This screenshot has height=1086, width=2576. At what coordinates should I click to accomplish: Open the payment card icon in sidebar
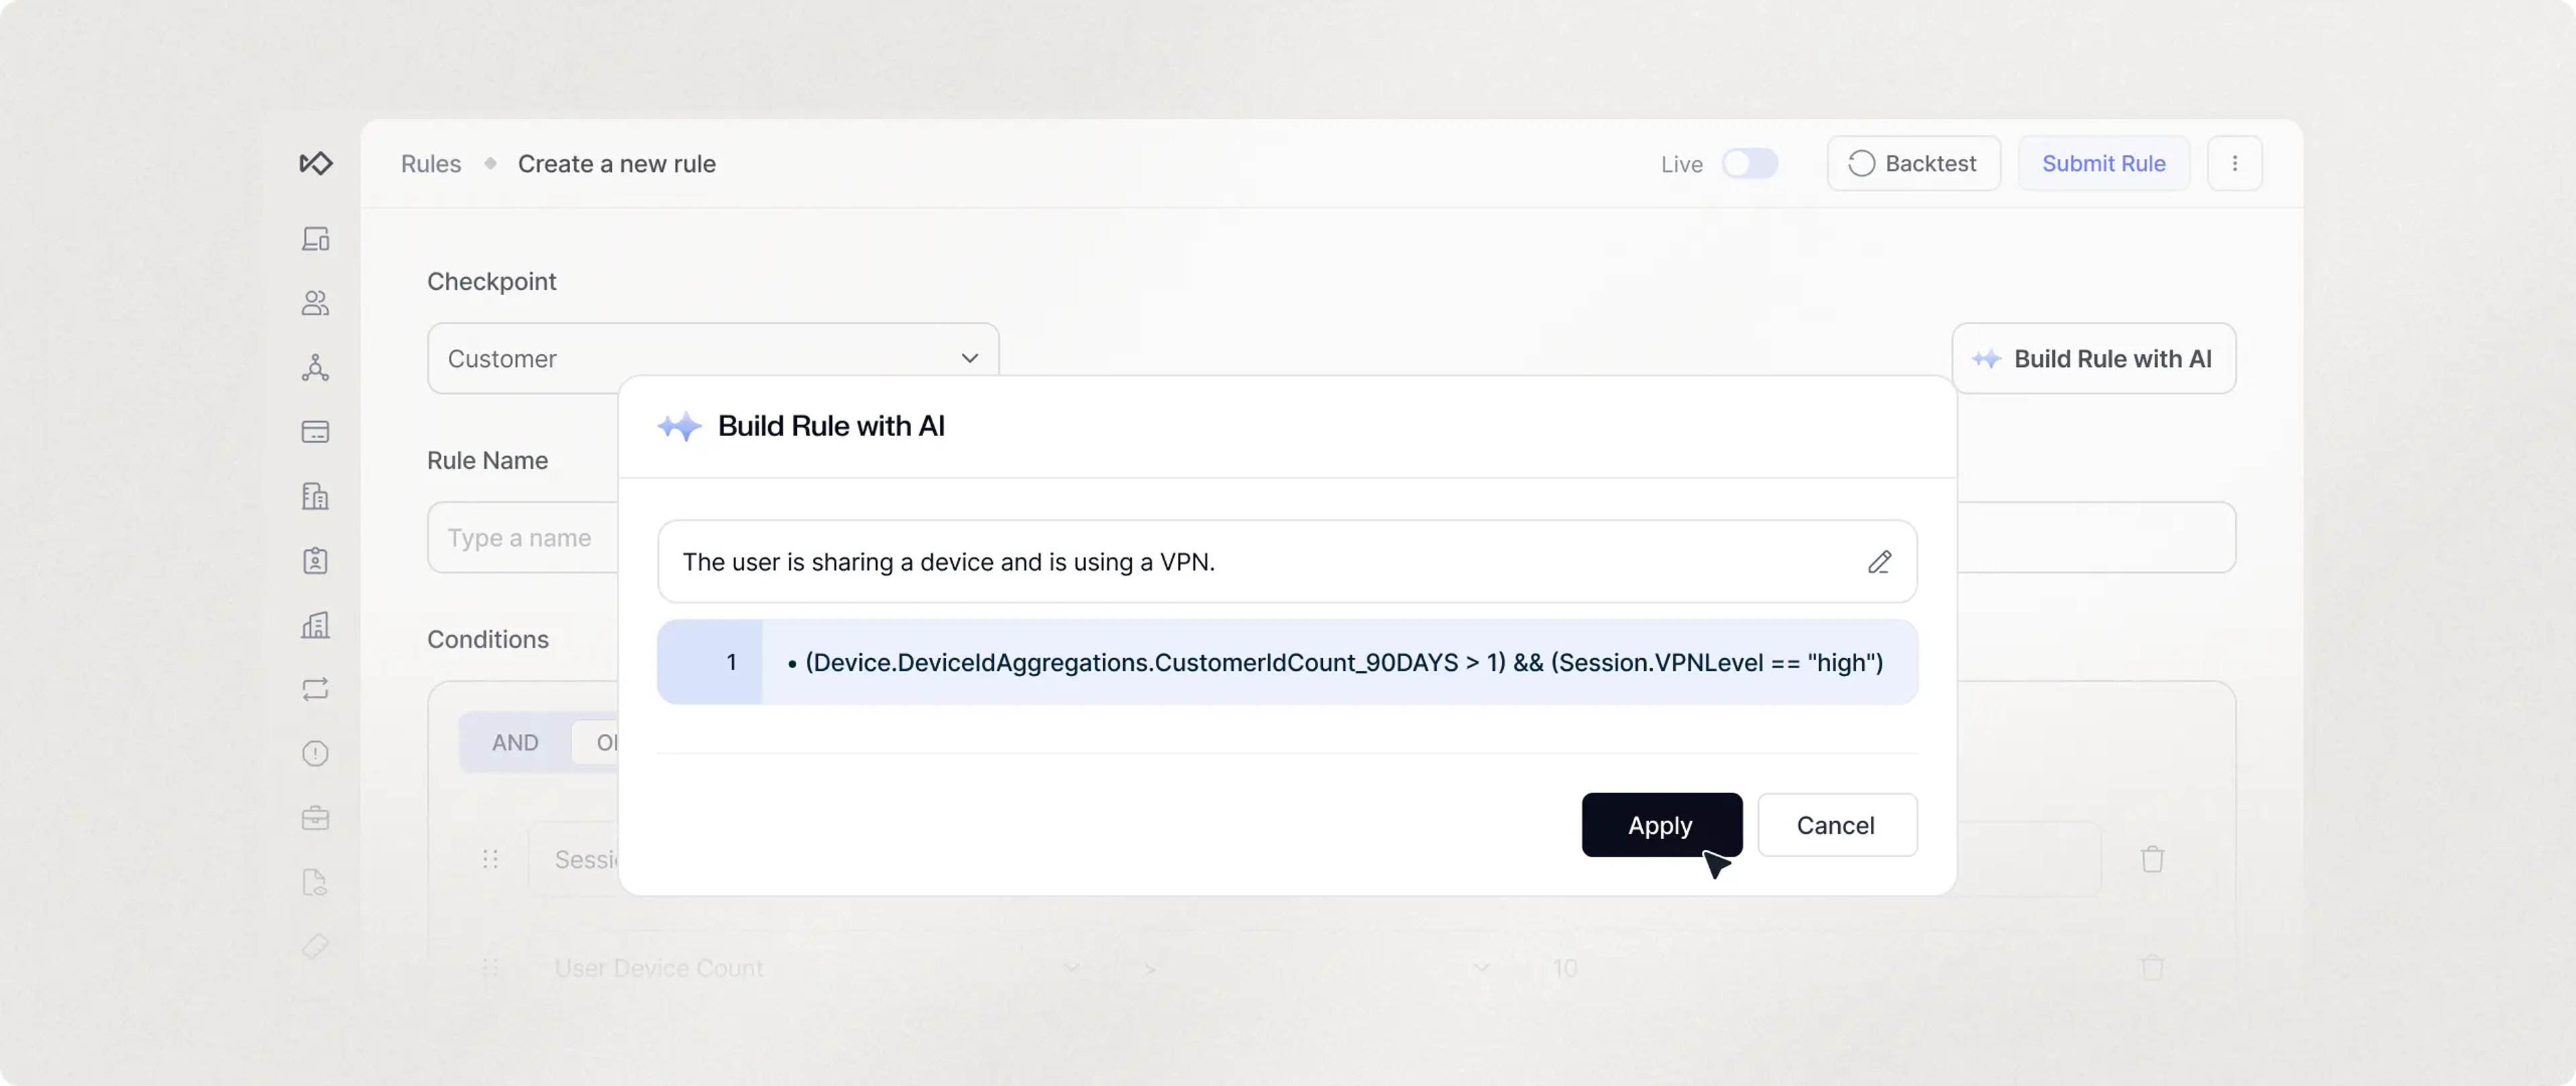click(x=315, y=432)
